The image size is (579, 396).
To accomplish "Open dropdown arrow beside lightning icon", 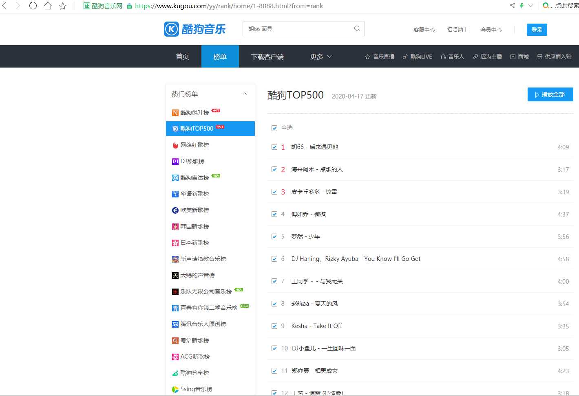I will 530,6.
